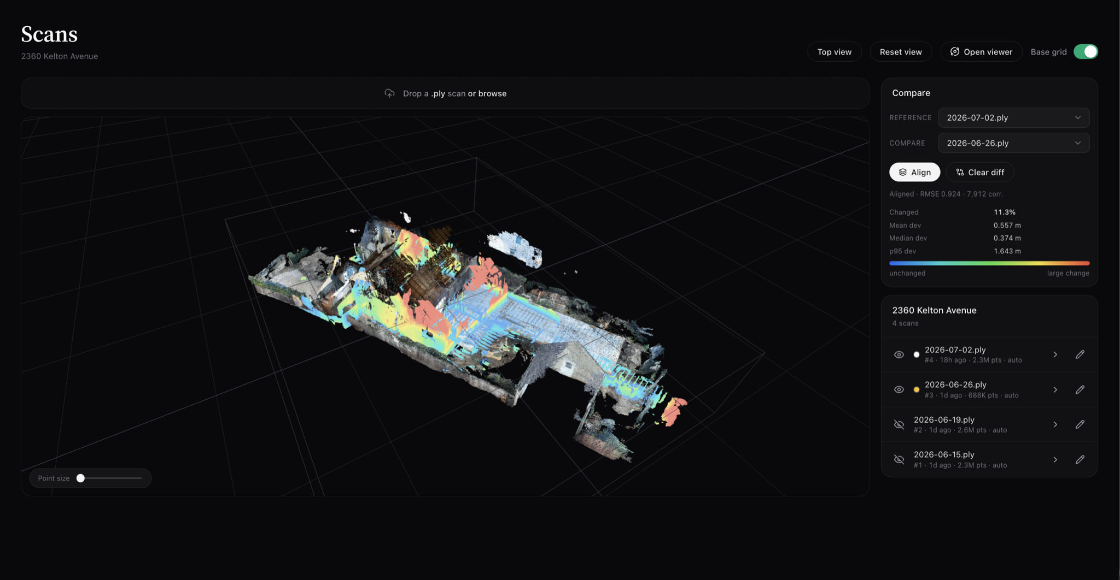This screenshot has height=580, width=1120.
Task: Click the layers icon on the Align button
Action: pos(902,172)
